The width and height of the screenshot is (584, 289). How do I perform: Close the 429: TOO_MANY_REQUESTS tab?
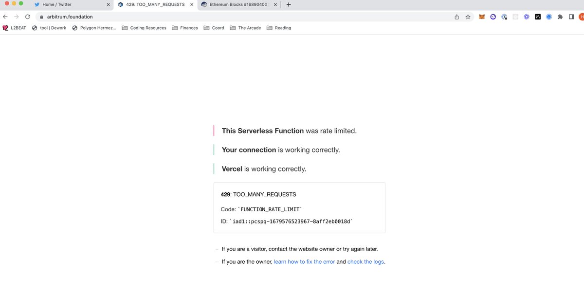pyautogui.click(x=192, y=4)
